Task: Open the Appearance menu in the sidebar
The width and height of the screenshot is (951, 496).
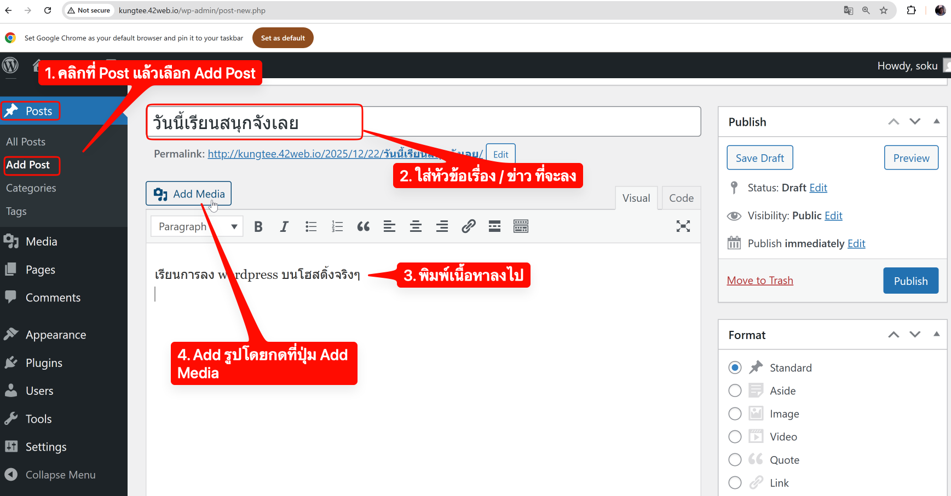Action: coord(55,335)
